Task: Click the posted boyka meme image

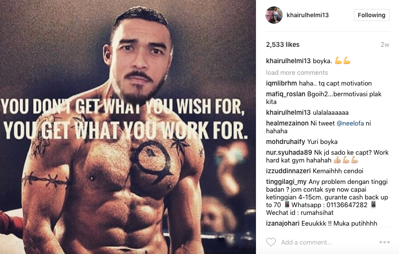Action: coord(128,127)
